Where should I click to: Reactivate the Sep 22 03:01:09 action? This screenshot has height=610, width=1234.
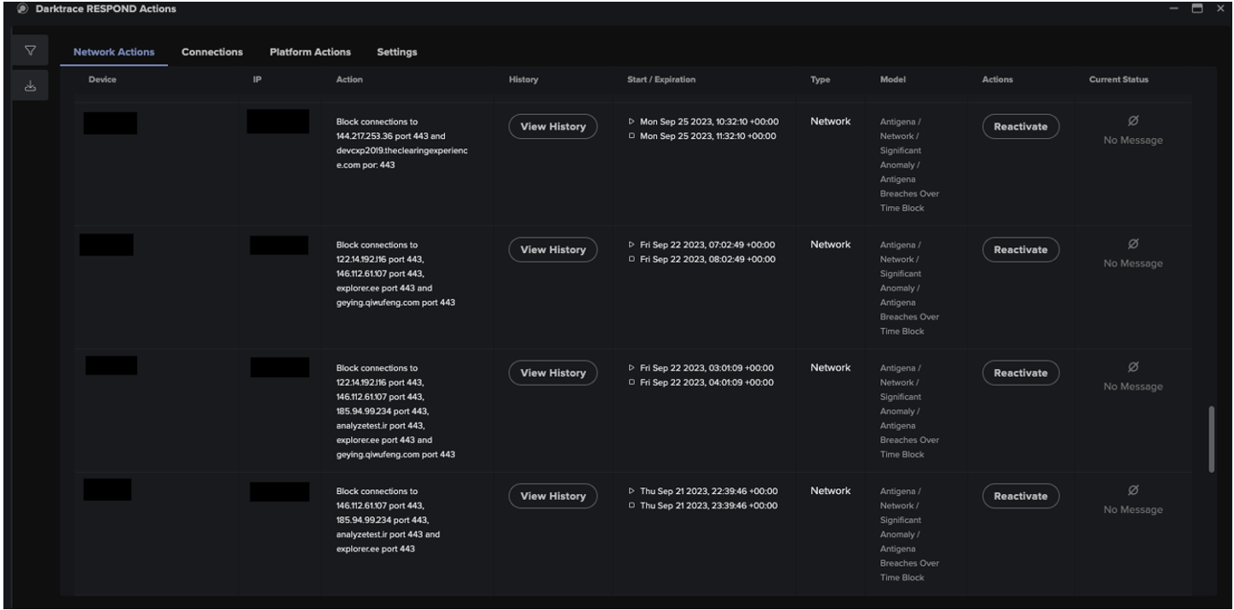1021,373
